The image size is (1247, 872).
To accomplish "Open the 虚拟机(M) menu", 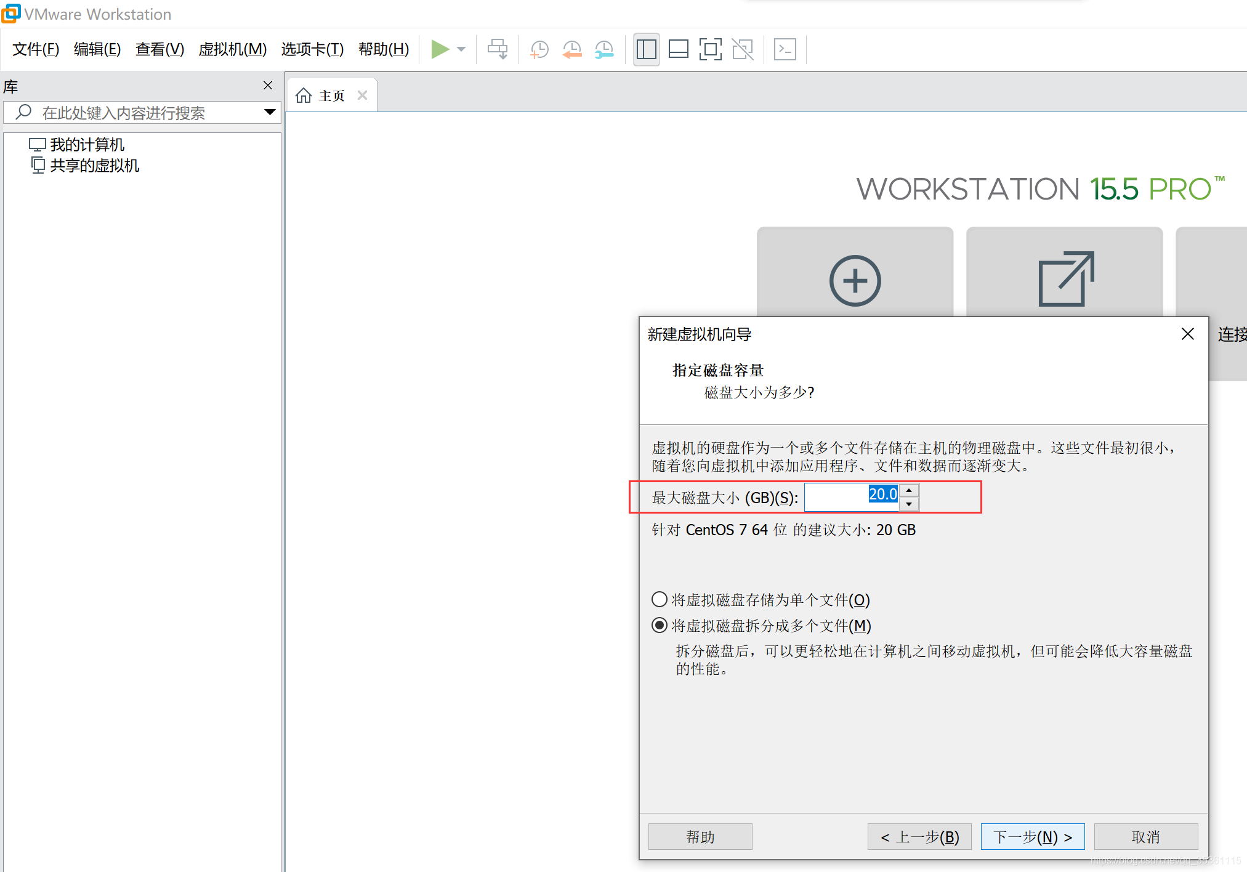I will 232,49.
